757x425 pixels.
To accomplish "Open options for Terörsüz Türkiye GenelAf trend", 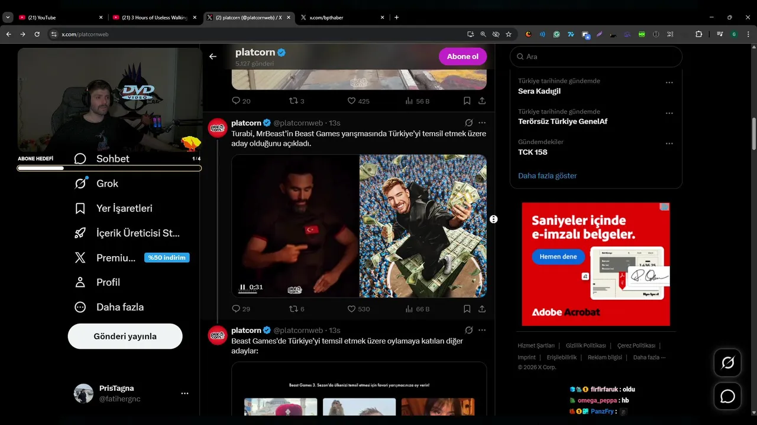I will (669, 113).
